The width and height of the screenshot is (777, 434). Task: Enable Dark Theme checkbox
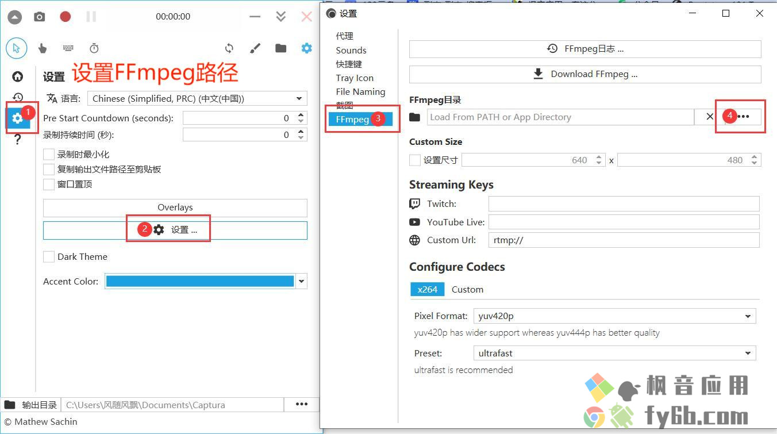[x=49, y=256]
